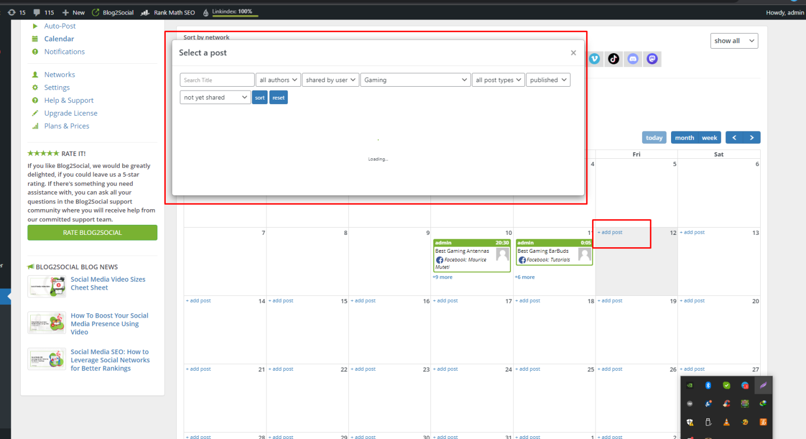Click the green RATE BLOG2SOCIAL button
The width and height of the screenshot is (806, 439).
(x=92, y=233)
